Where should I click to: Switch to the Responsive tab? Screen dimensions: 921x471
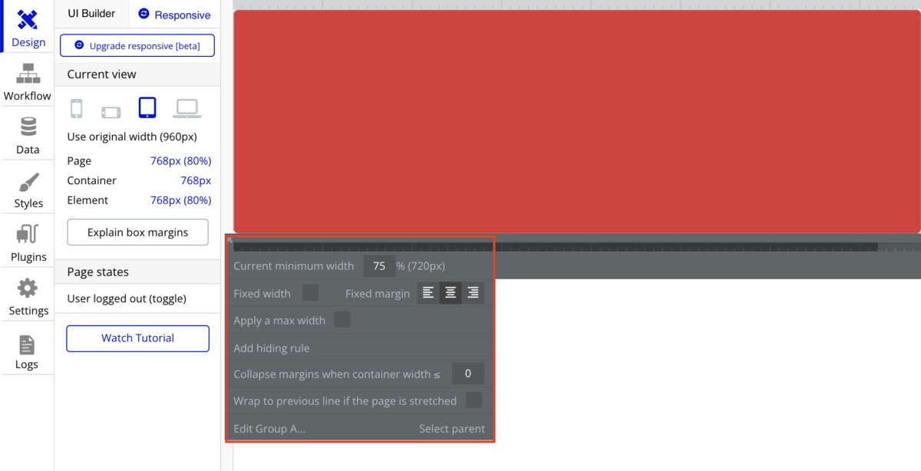pyautogui.click(x=174, y=15)
